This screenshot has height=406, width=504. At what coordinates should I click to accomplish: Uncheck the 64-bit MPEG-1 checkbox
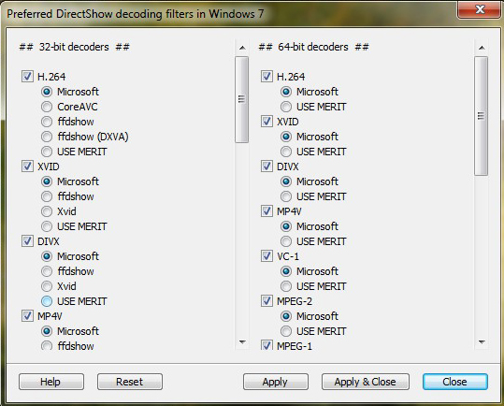[x=266, y=345]
